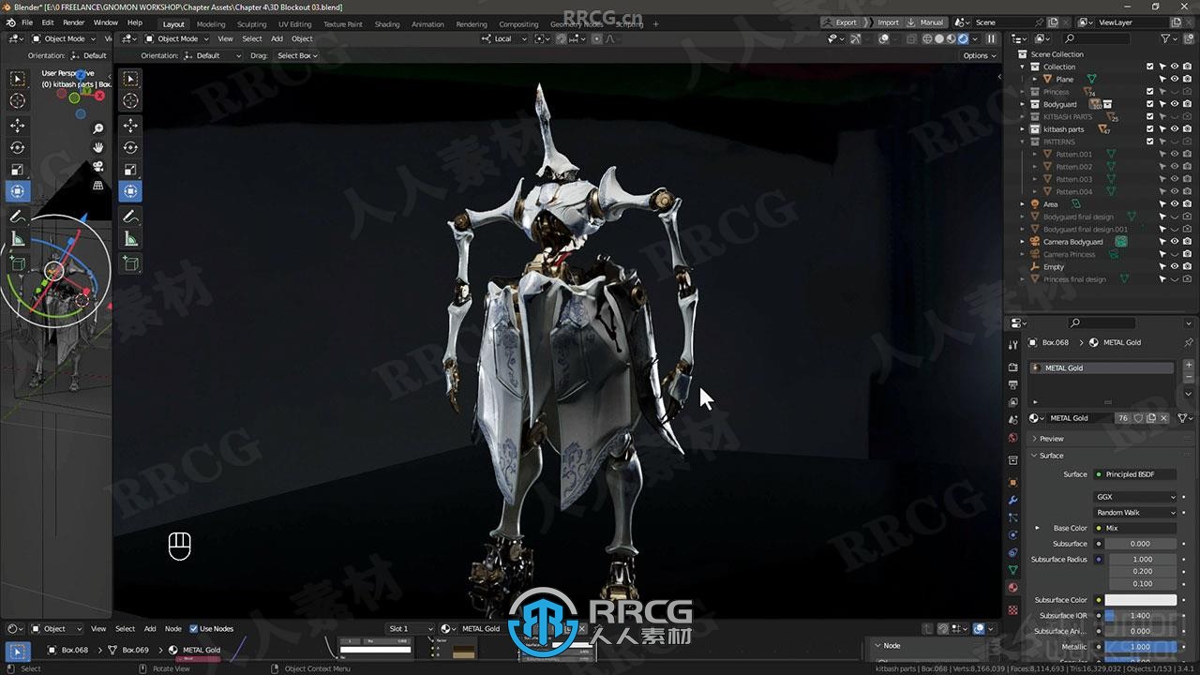Select the Cursor tool in main viewport toolbar
The width and height of the screenshot is (1200, 675).
[x=130, y=101]
